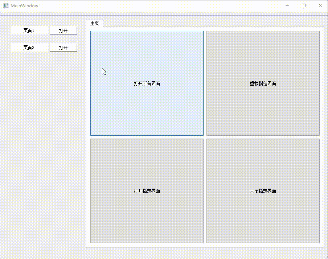Close the MainWindow window
Screen dimensions: 328x259
coord(320,6)
